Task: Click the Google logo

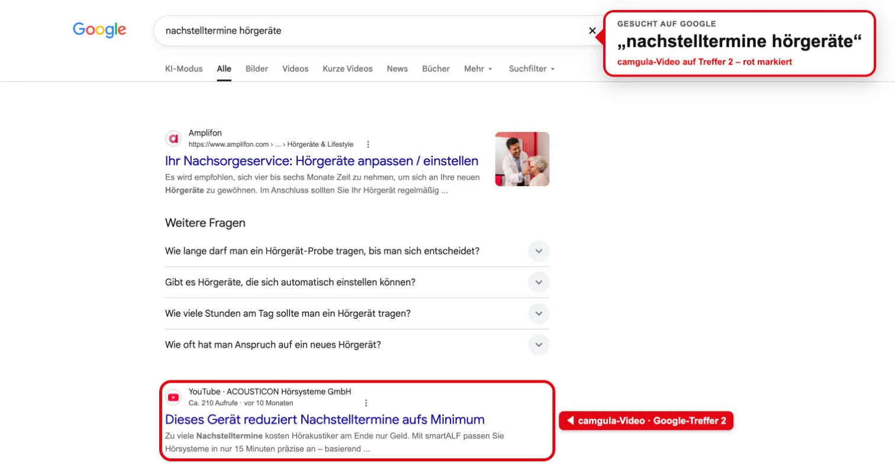Action: [99, 30]
